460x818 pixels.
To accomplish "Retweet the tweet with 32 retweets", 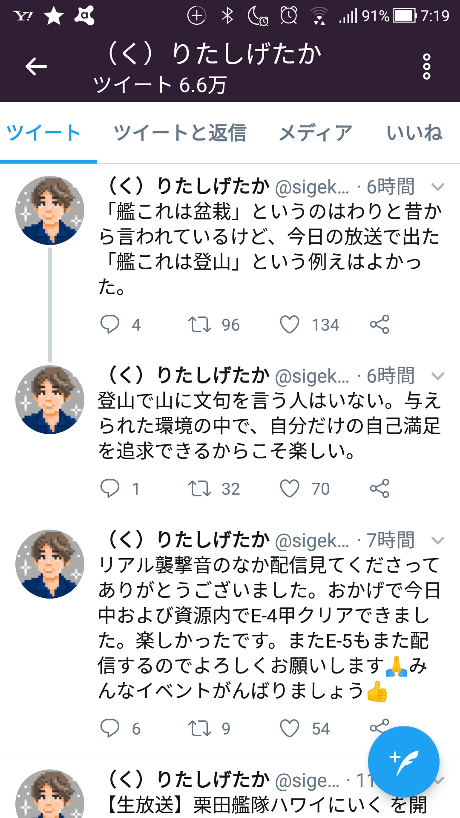I will click(x=199, y=489).
